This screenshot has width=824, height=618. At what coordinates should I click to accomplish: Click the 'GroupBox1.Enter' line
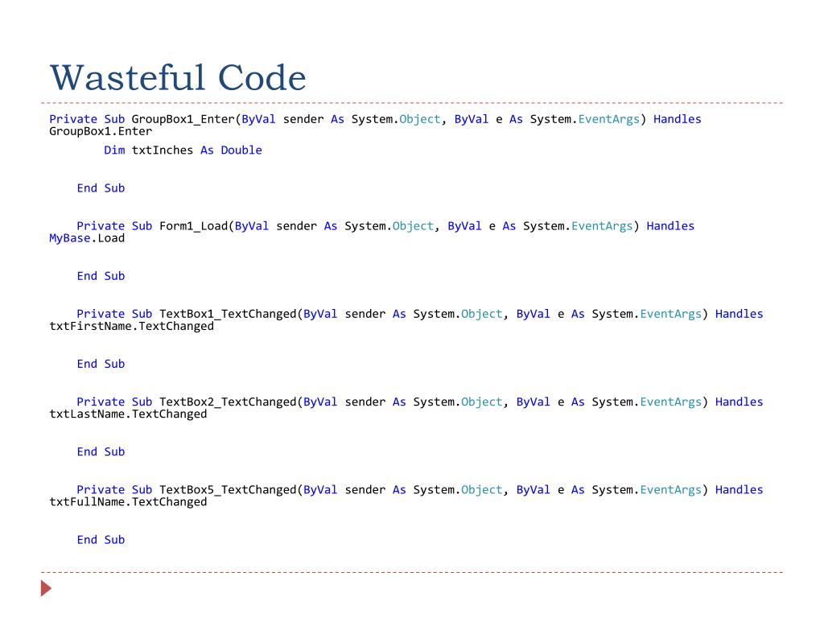pyautogui.click(x=101, y=131)
